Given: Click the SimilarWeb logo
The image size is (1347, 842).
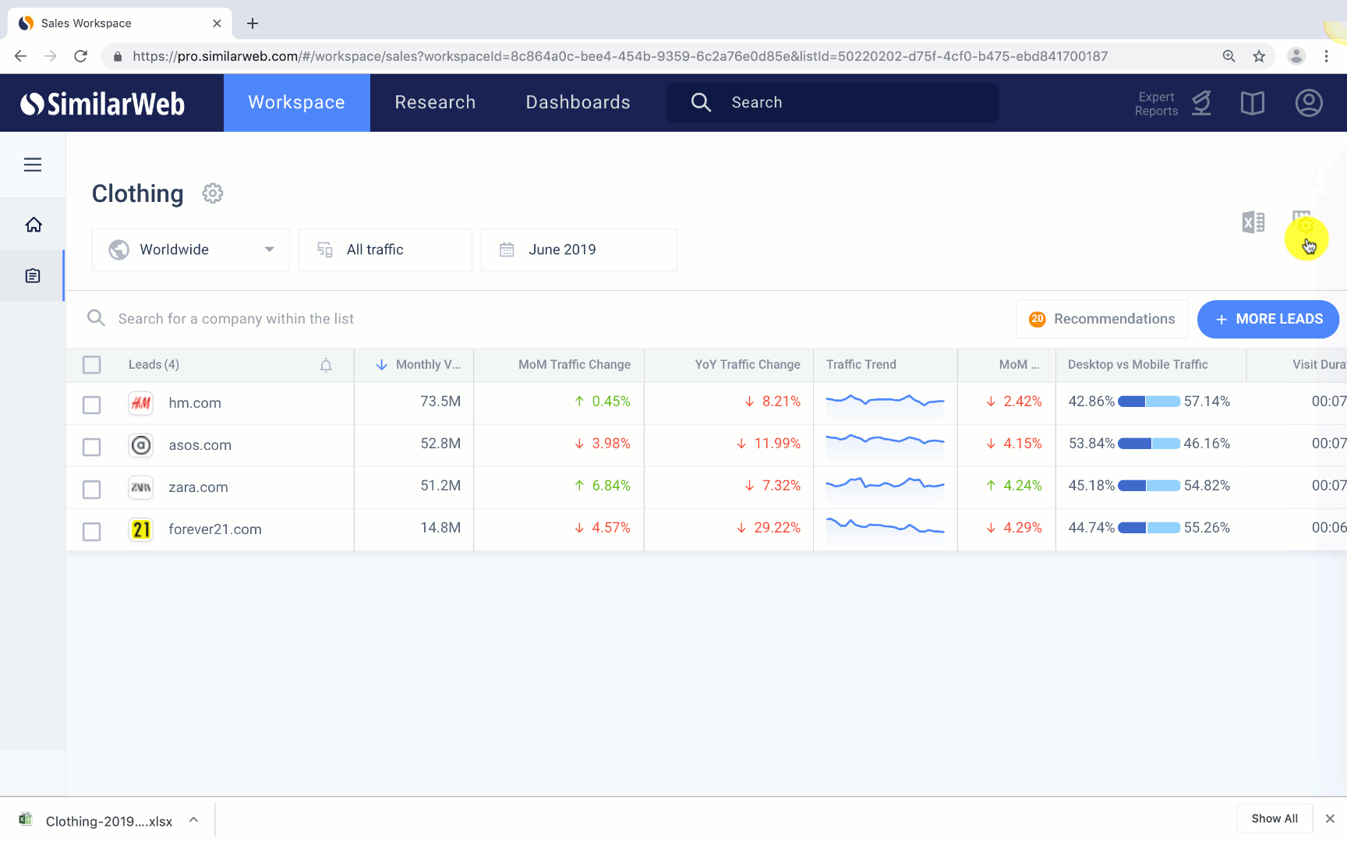Looking at the screenshot, I should (x=102, y=103).
